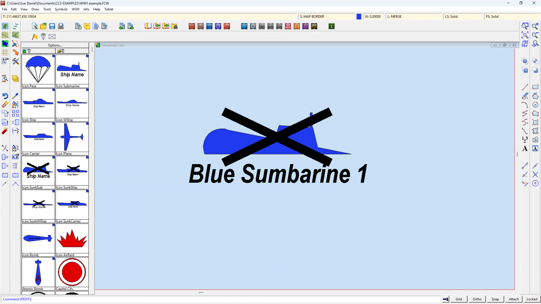The height and width of the screenshot is (304, 541).
Task: Click the Save floppy disk icon
Action: (52, 26)
